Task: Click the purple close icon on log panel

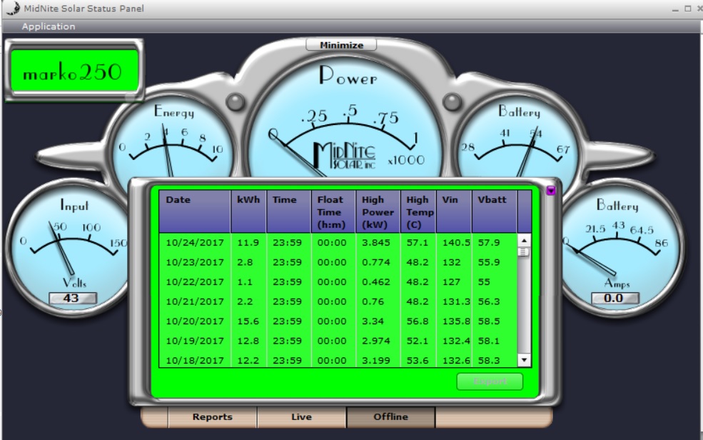Action: pyautogui.click(x=551, y=191)
